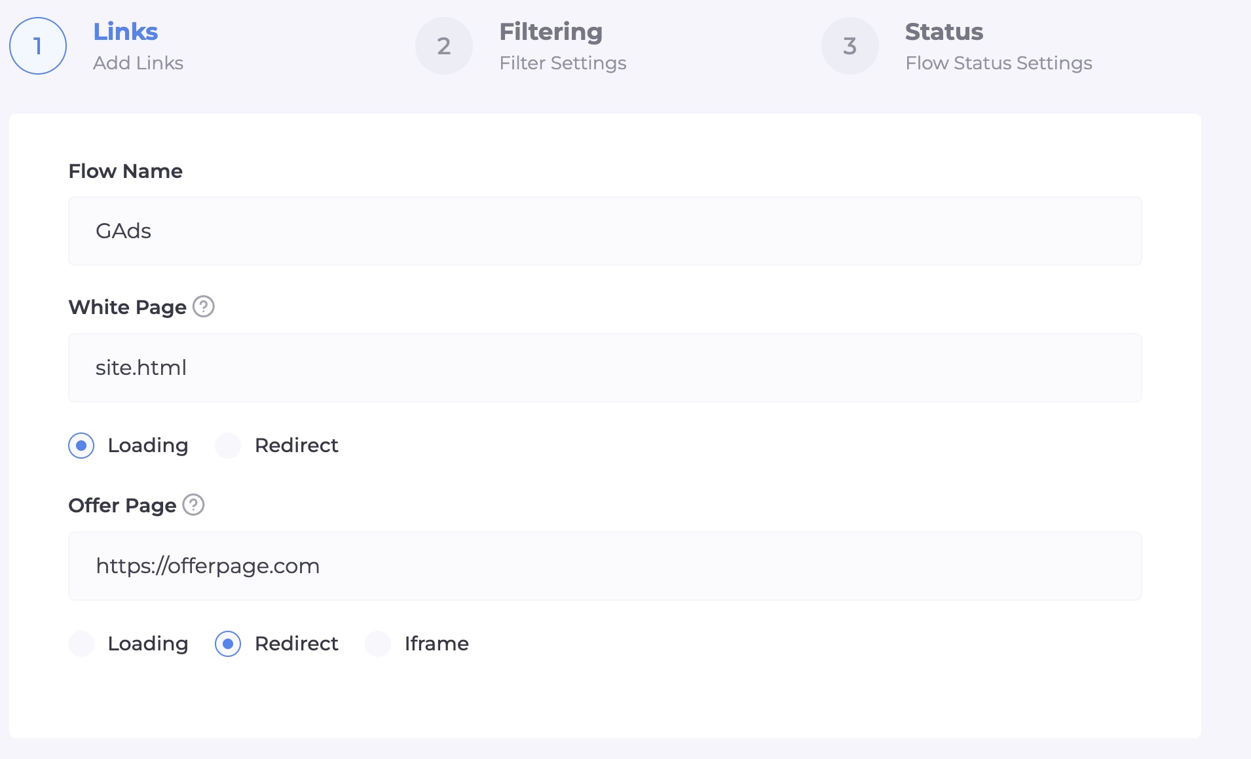1251x759 pixels.
Task: Click the White Page help question icon
Action: tap(204, 306)
